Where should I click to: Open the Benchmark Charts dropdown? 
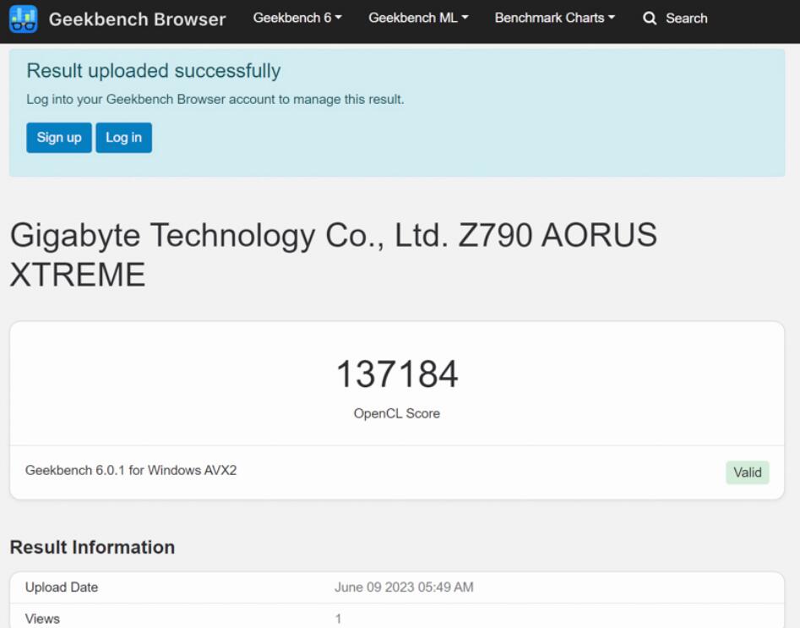click(553, 18)
